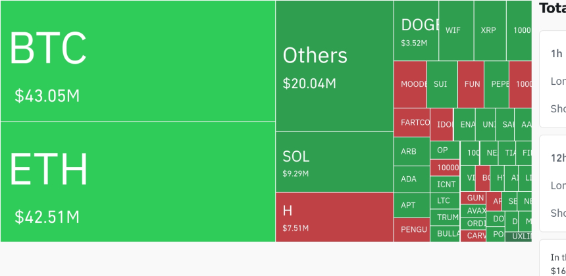Viewport: 566px width, 276px height.
Task: Click the BTC liquidation tile
Action: (138, 60)
